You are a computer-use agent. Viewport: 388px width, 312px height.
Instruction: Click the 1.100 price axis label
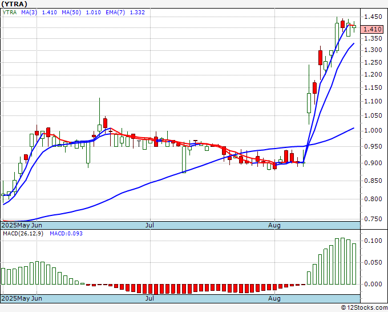(x=373, y=101)
